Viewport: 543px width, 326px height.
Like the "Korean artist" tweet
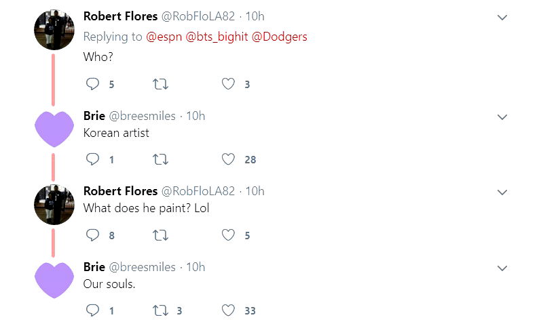click(x=229, y=160)
